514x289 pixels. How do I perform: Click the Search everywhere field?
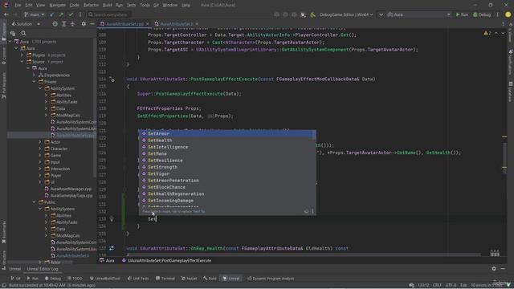pyautogui.click(x=110, y=14)
